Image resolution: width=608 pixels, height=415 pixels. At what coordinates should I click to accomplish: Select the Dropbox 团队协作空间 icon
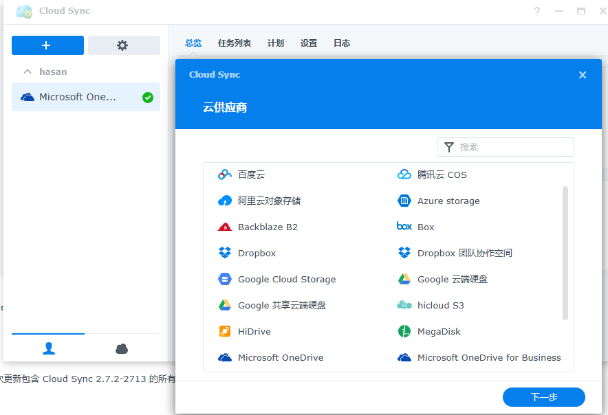pos(404,253)
